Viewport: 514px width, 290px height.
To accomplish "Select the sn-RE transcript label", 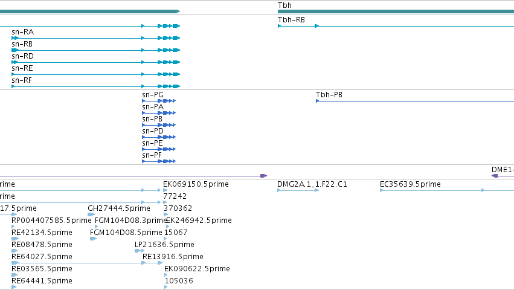I will 22,68.
